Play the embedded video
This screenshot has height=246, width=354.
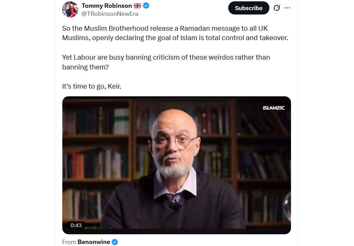[176, 165]
